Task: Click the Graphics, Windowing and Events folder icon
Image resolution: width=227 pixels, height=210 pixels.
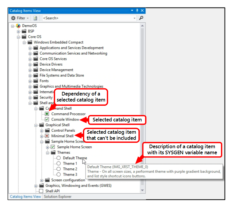Action: [x=42, y=186]
